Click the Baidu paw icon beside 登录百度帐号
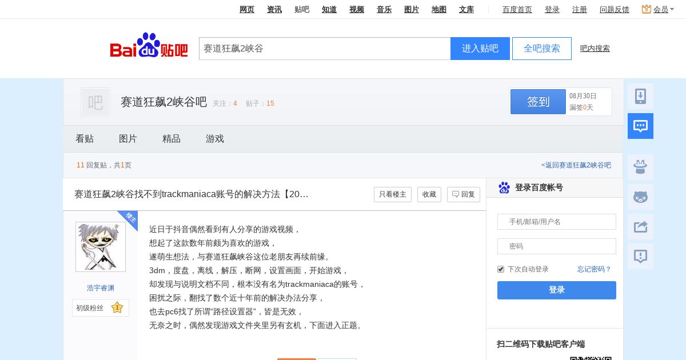Viewport: 686px width, 360px height. (504, 187)
